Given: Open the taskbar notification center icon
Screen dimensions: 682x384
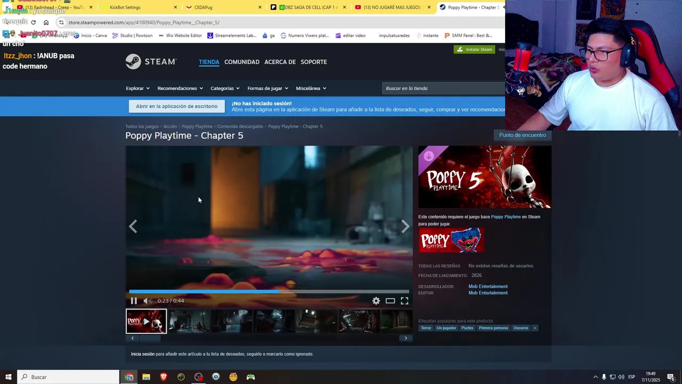Looking at the screenshot, I should coord(671,377).
